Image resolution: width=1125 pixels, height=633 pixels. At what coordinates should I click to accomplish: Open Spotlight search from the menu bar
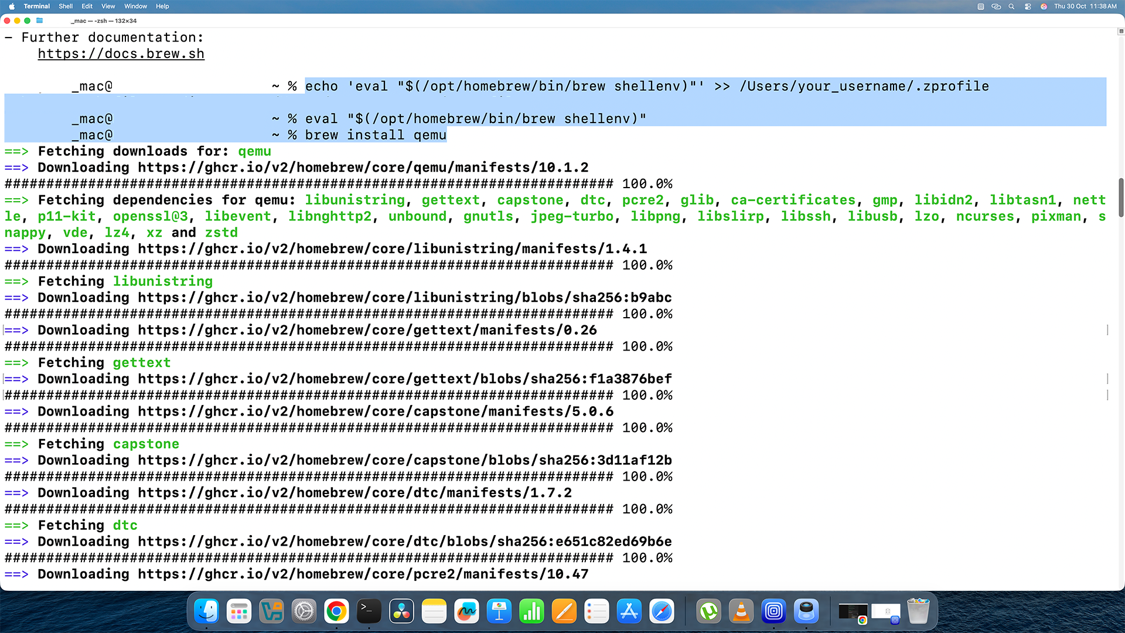click(x=1012, y=6)
